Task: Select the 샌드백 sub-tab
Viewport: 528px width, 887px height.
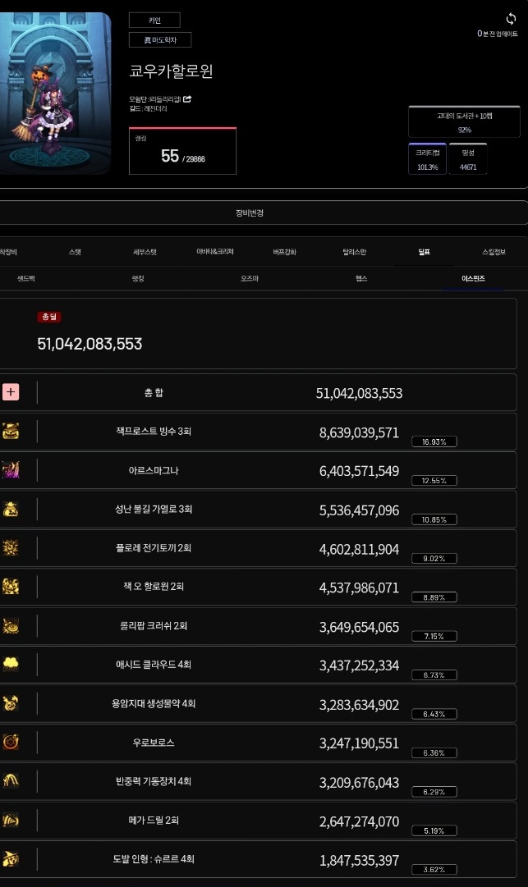Action: tap(25, 279)
